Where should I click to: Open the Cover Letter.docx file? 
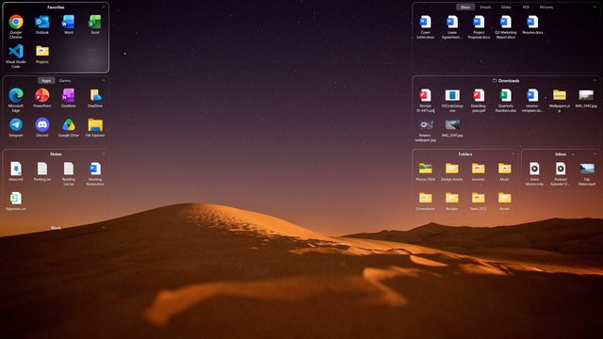click(x=425, y=23)
